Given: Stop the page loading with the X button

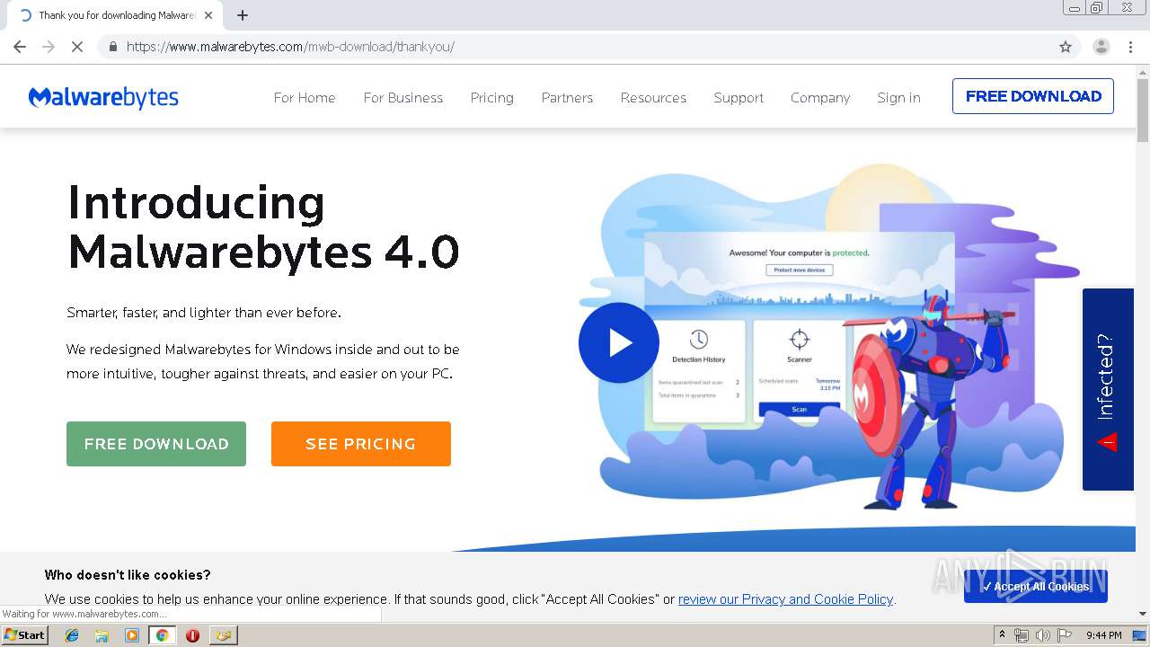Looking at the screenshot, I should pos(77,47).
